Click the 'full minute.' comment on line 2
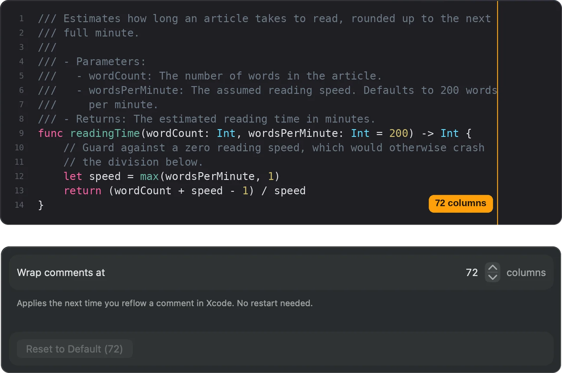 [x=89, y=33]
